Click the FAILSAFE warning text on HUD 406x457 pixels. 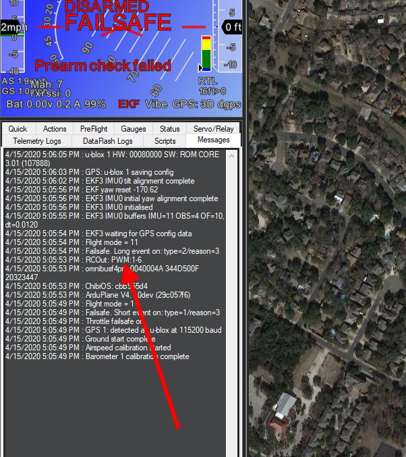pyautogui.click(x=118, y=23)
